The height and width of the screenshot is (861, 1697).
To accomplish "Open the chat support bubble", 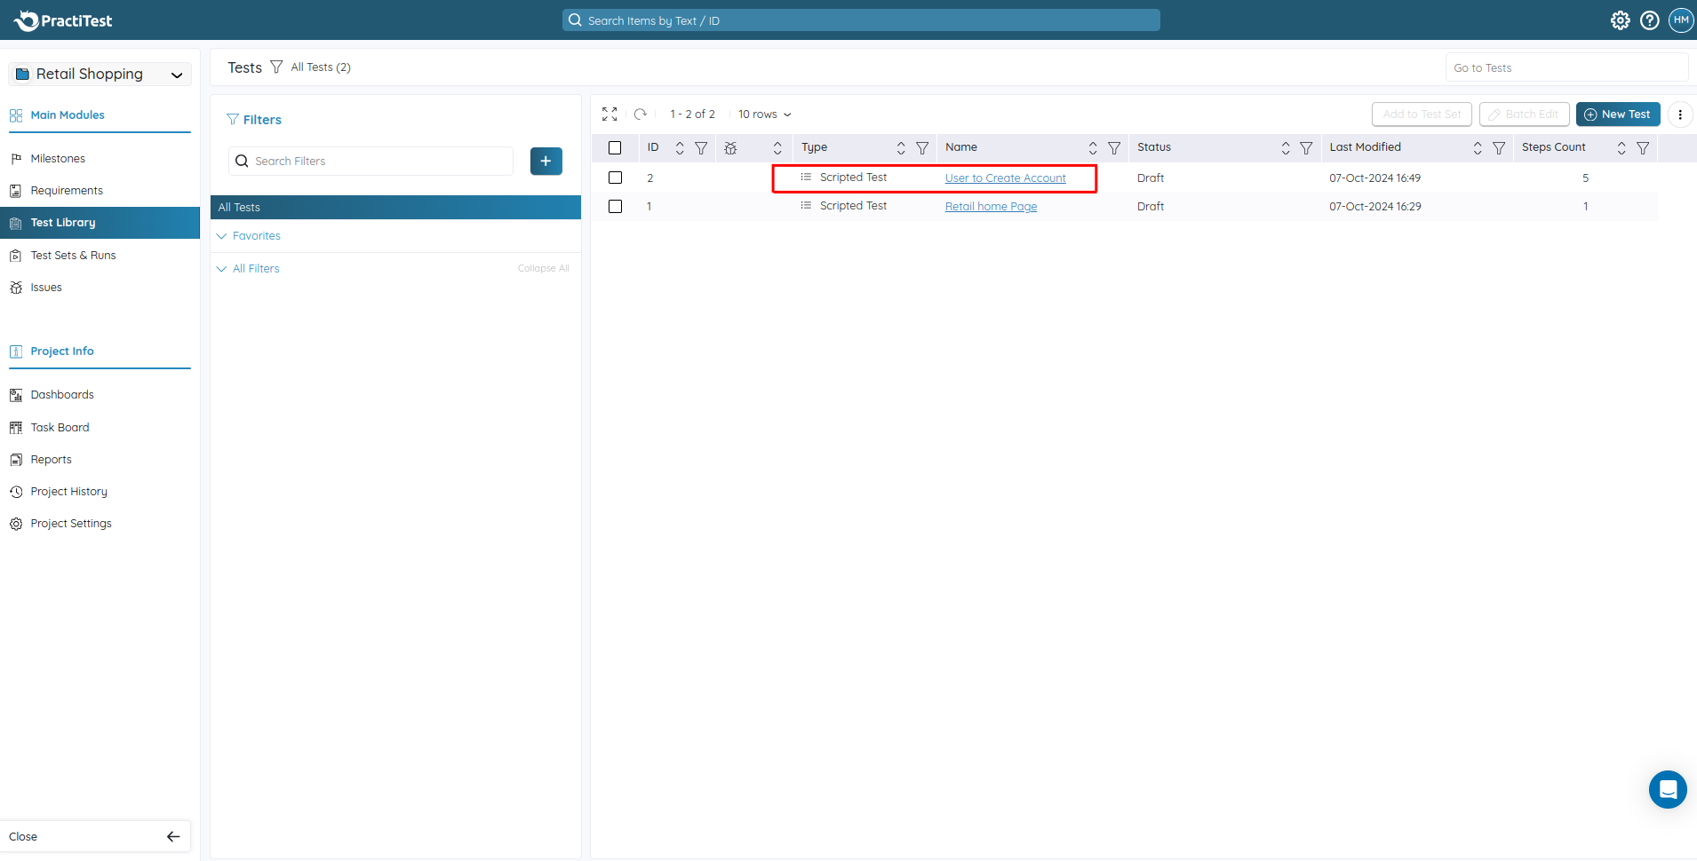I will [1667, 789].
